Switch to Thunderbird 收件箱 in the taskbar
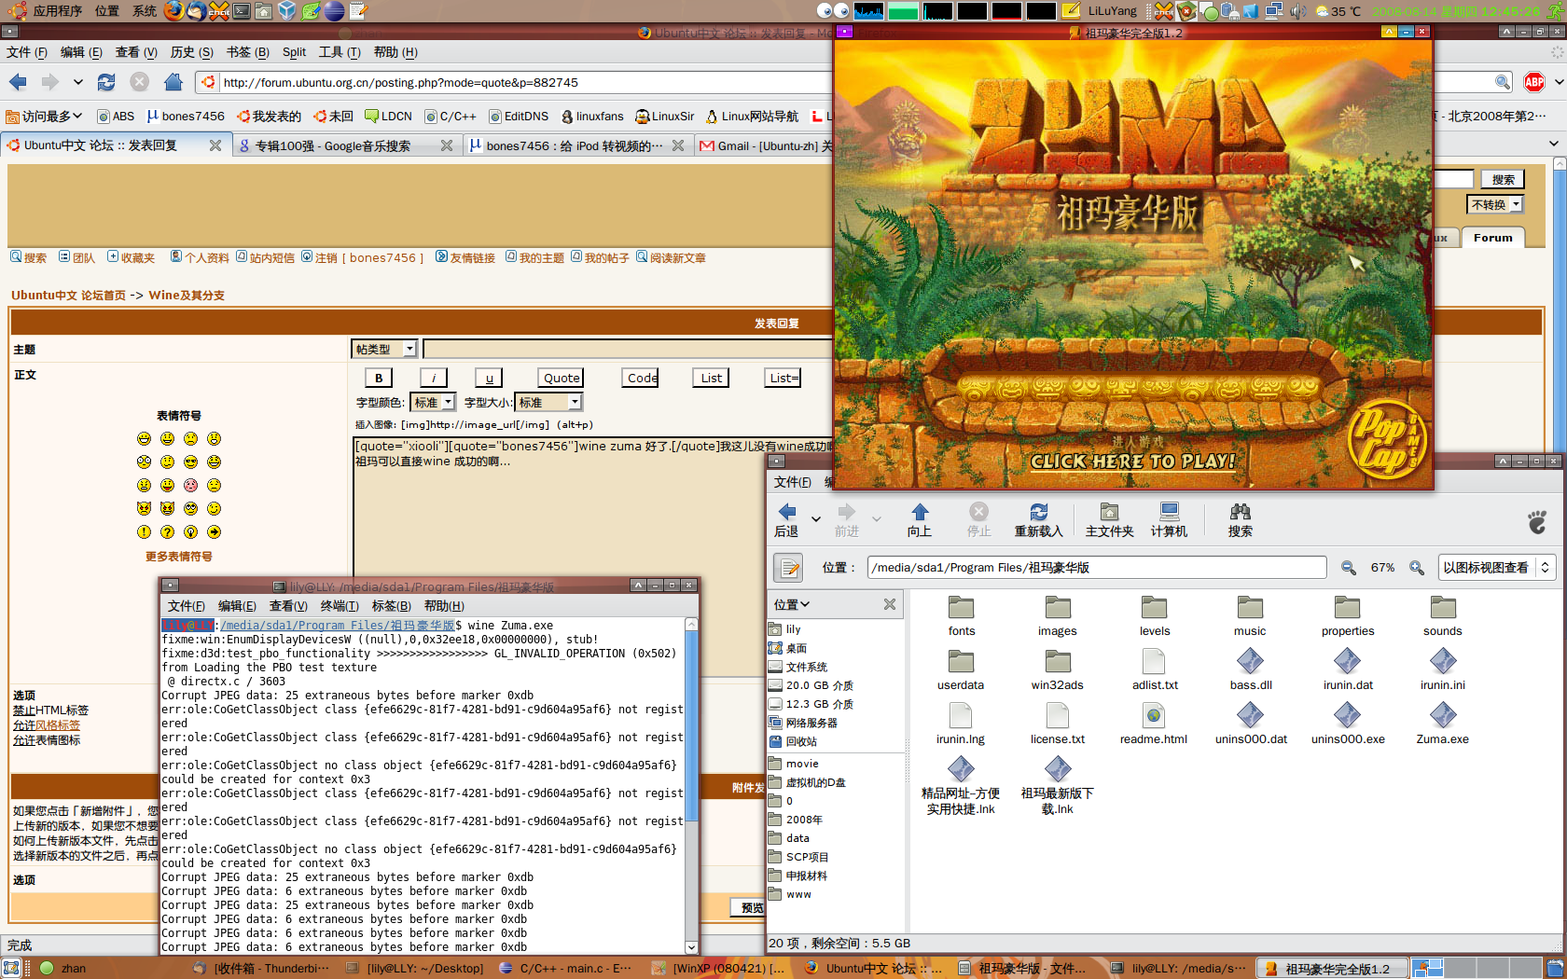This screenshot has width=1567, height=979. pyautogui.click(x=261, y=969)
